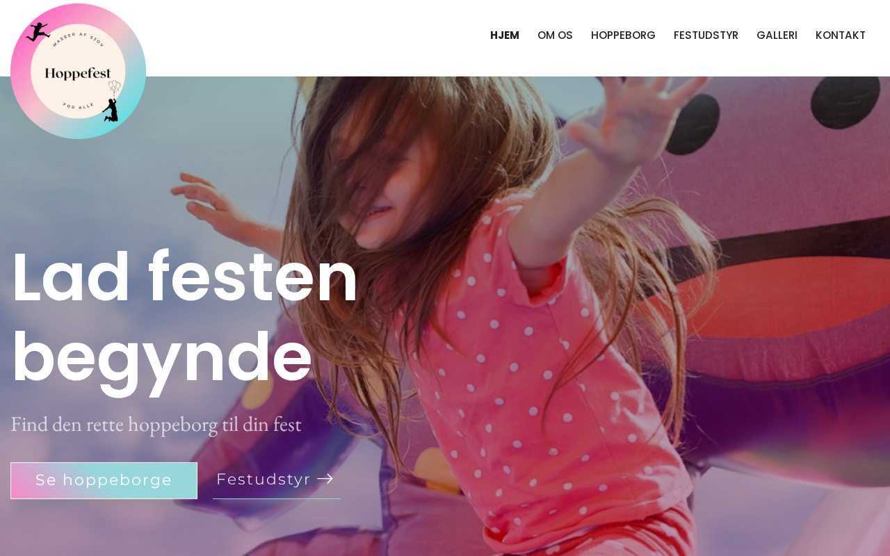890x556 pixels.
Task: Click the arrow icon beside Festudstyr
Action: pyautogui.click(x=325, y=479)
